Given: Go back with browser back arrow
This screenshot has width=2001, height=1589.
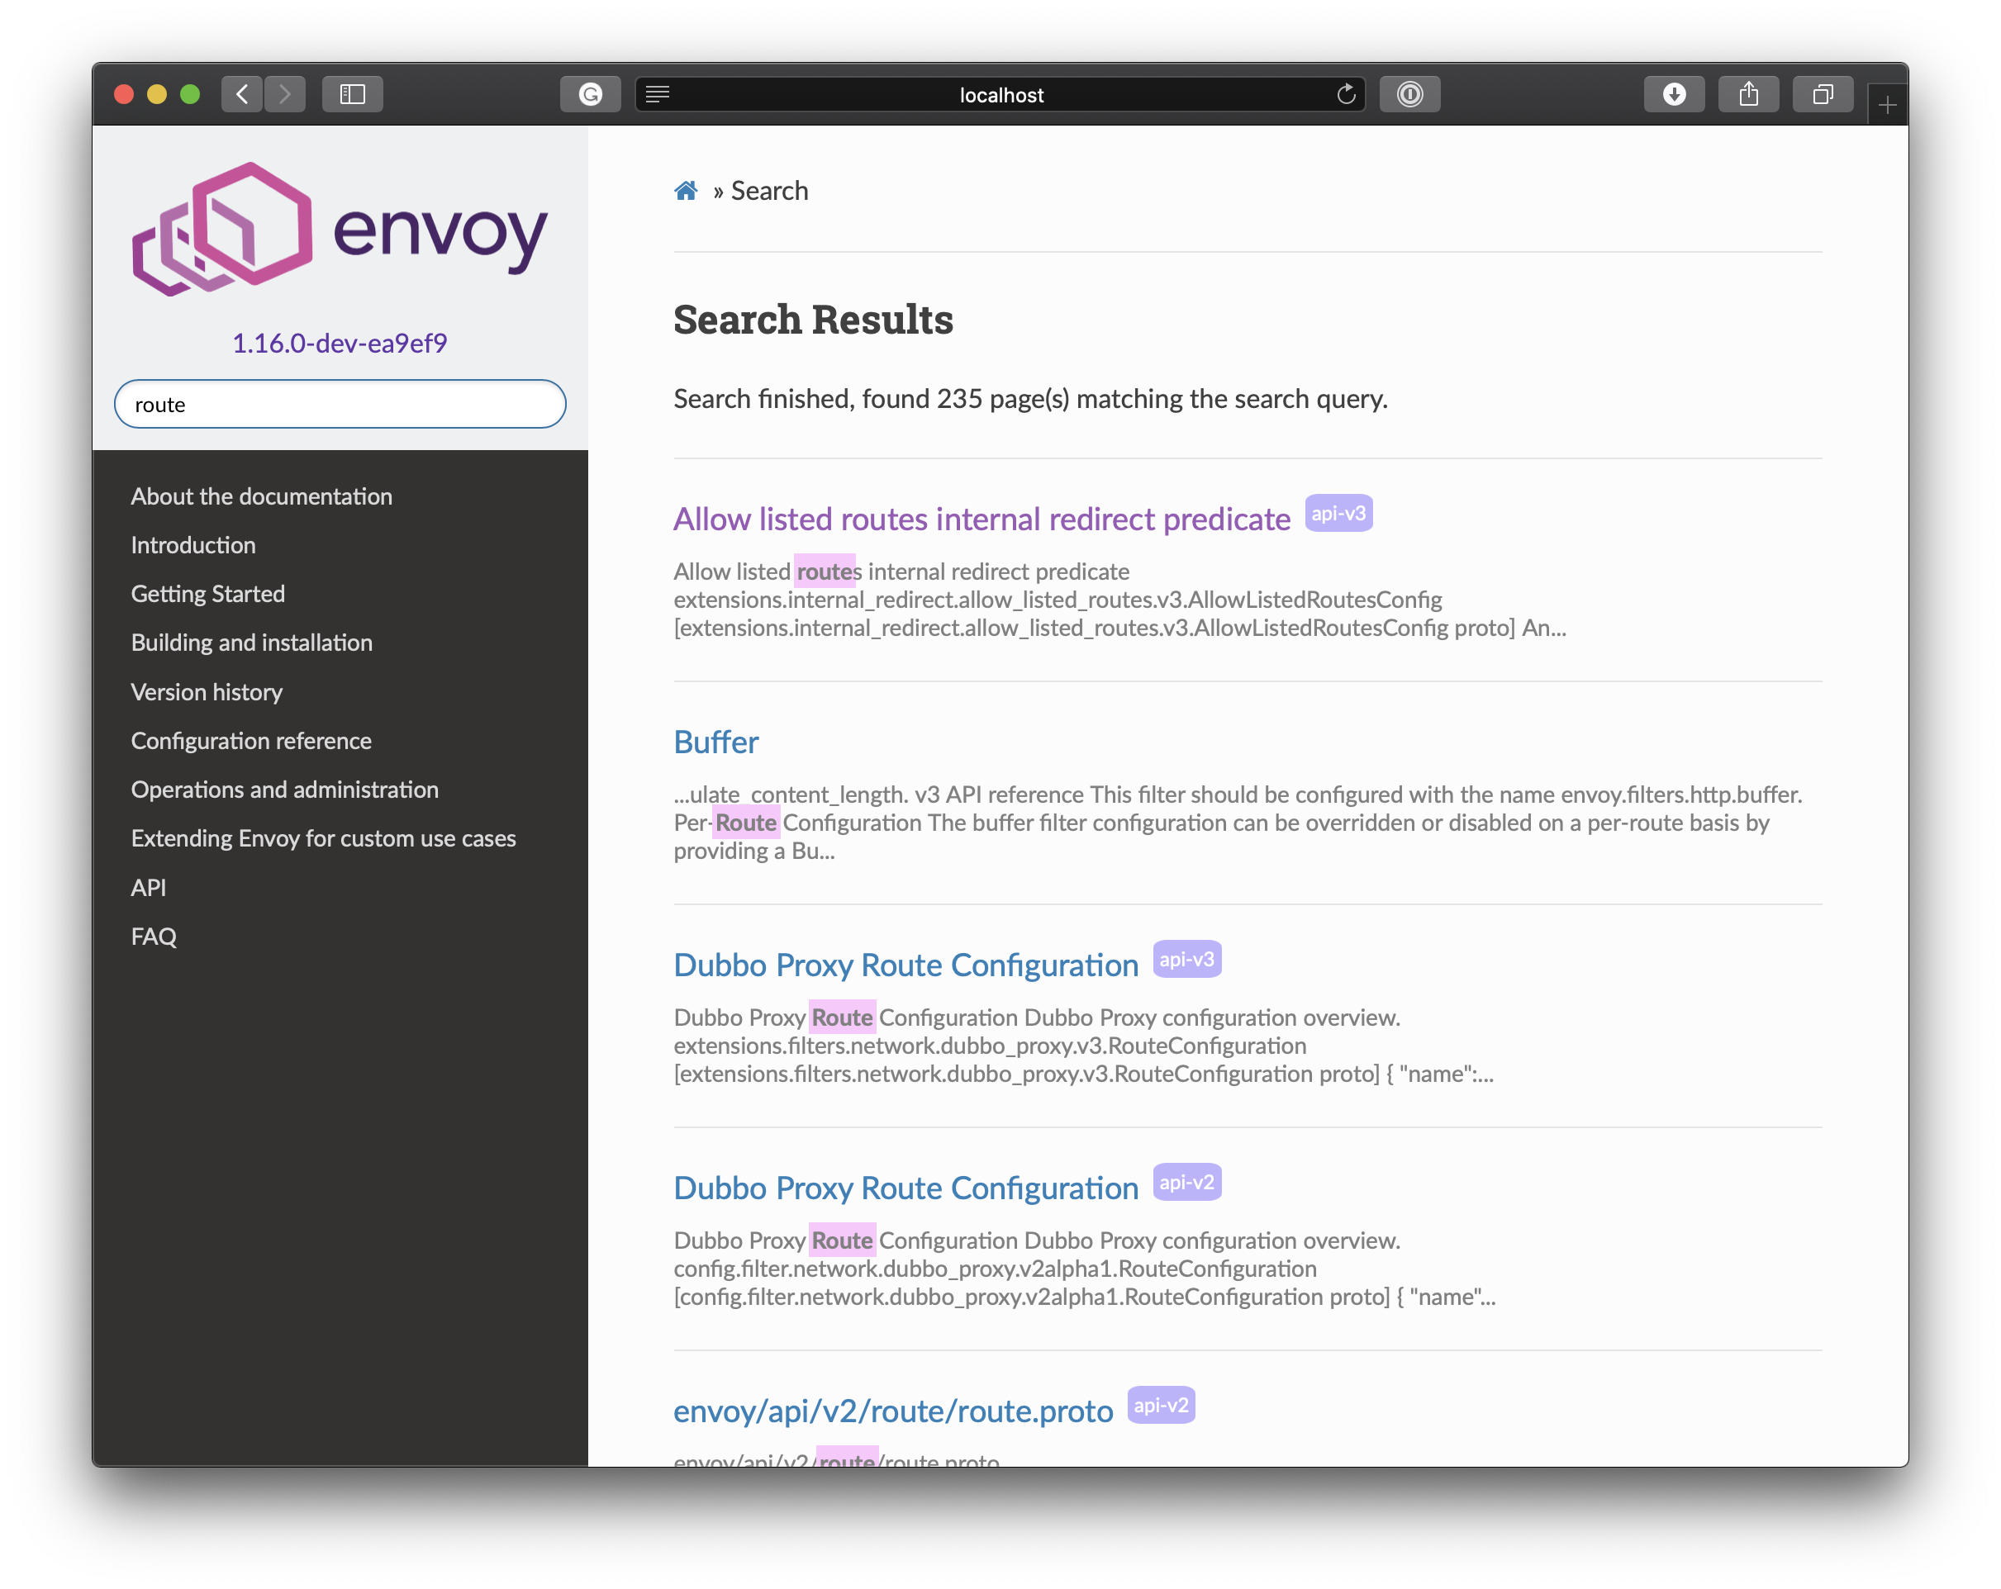Looking at the screenshot, I should 242,93.
